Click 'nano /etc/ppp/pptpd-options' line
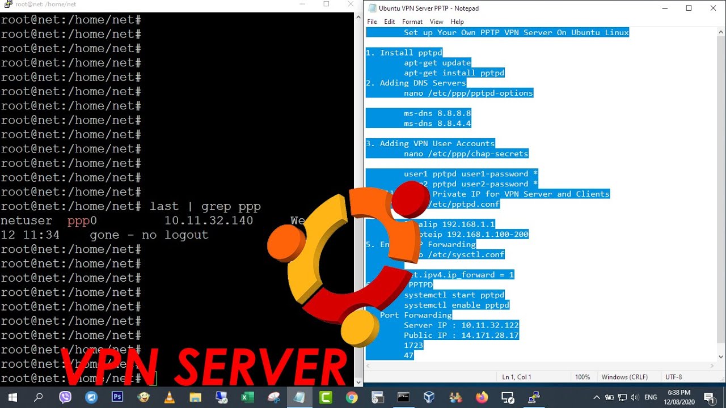726x408 pixels. (468, 93)
